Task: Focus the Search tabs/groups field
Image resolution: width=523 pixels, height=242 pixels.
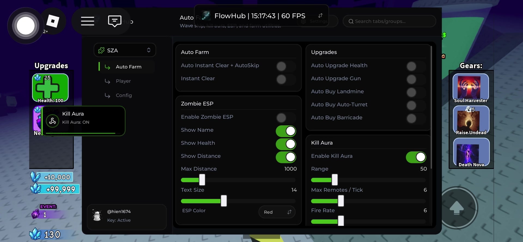Action: pyautogui.click(x=389, y=21)
